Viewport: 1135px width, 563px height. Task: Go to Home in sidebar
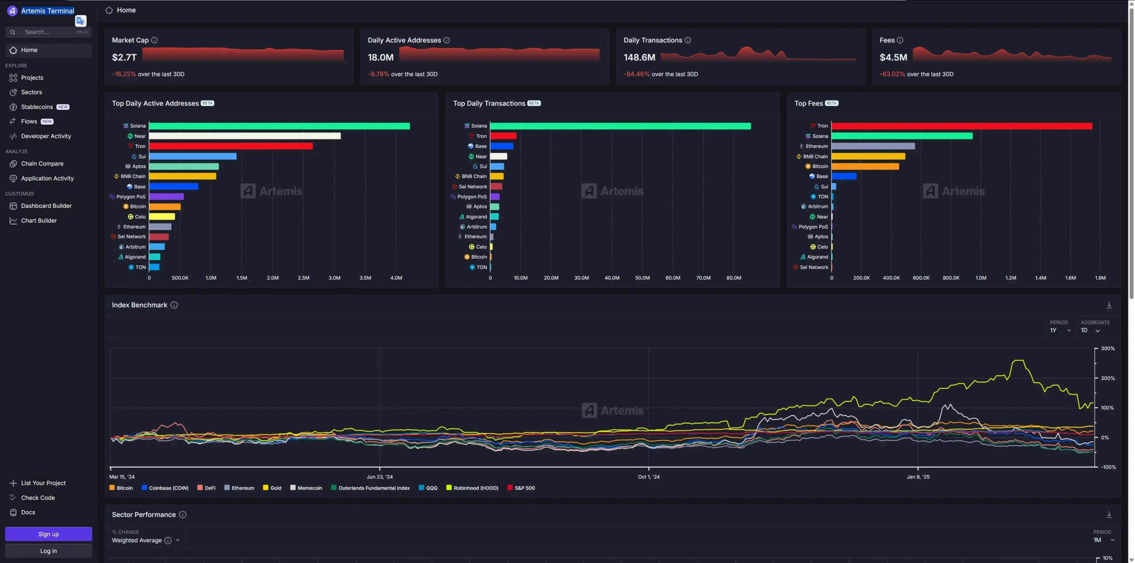point(48,50)
